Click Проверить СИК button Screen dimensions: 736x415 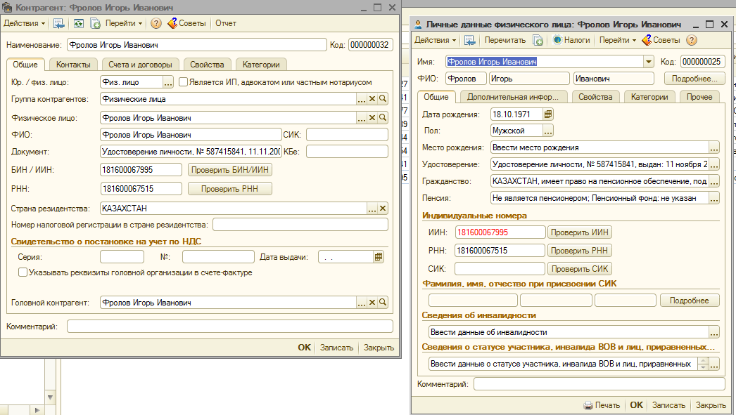coord(579,269)
